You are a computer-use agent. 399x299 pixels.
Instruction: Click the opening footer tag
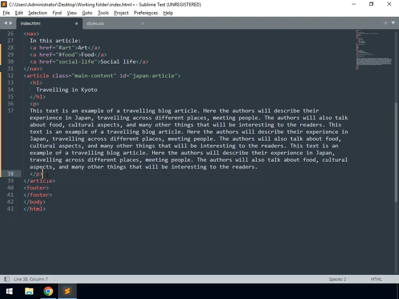point(36,188)
